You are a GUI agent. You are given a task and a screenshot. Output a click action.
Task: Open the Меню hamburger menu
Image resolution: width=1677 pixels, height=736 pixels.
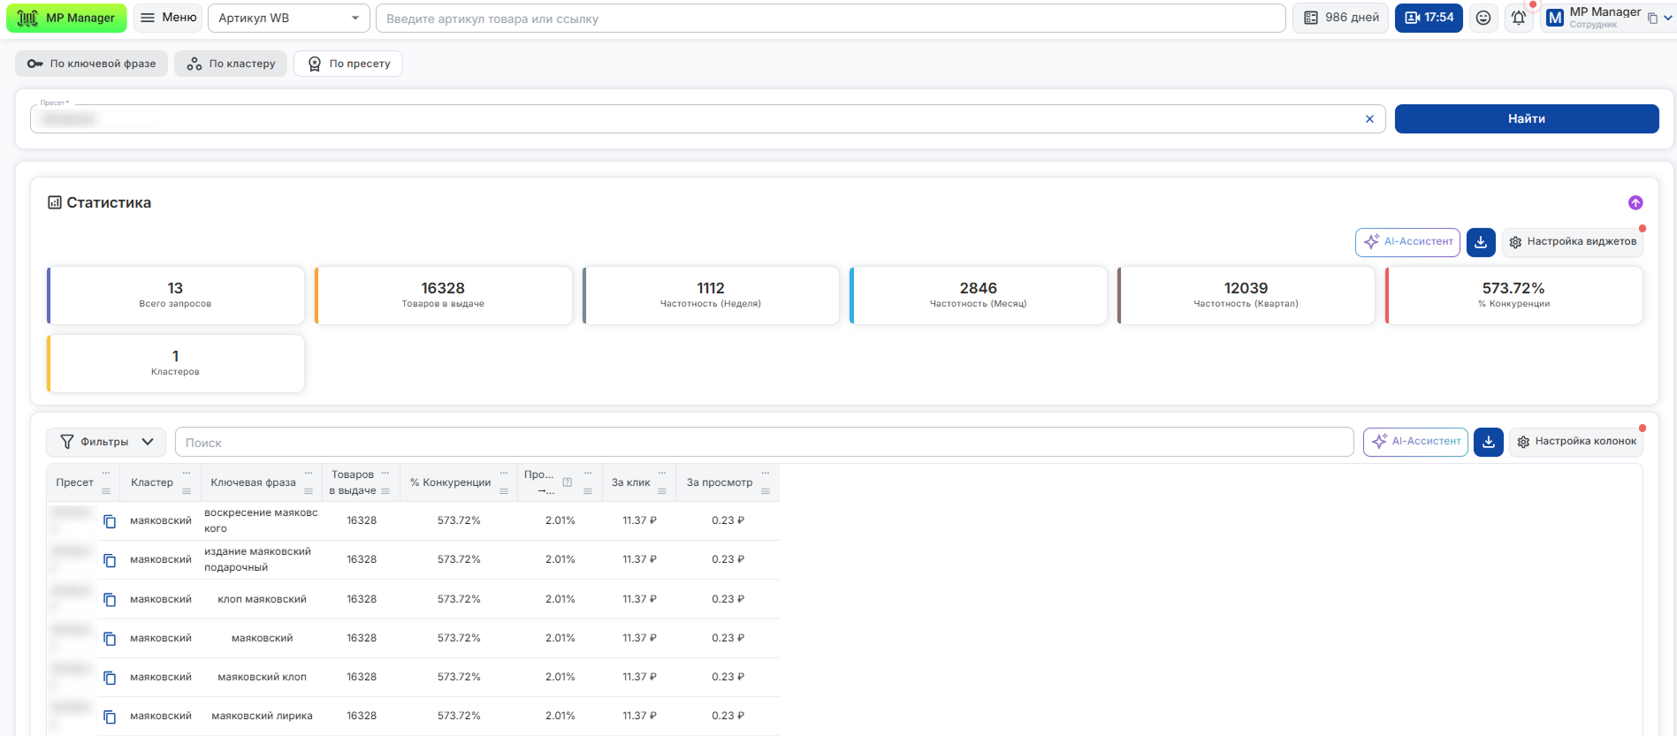pos(168,18)
